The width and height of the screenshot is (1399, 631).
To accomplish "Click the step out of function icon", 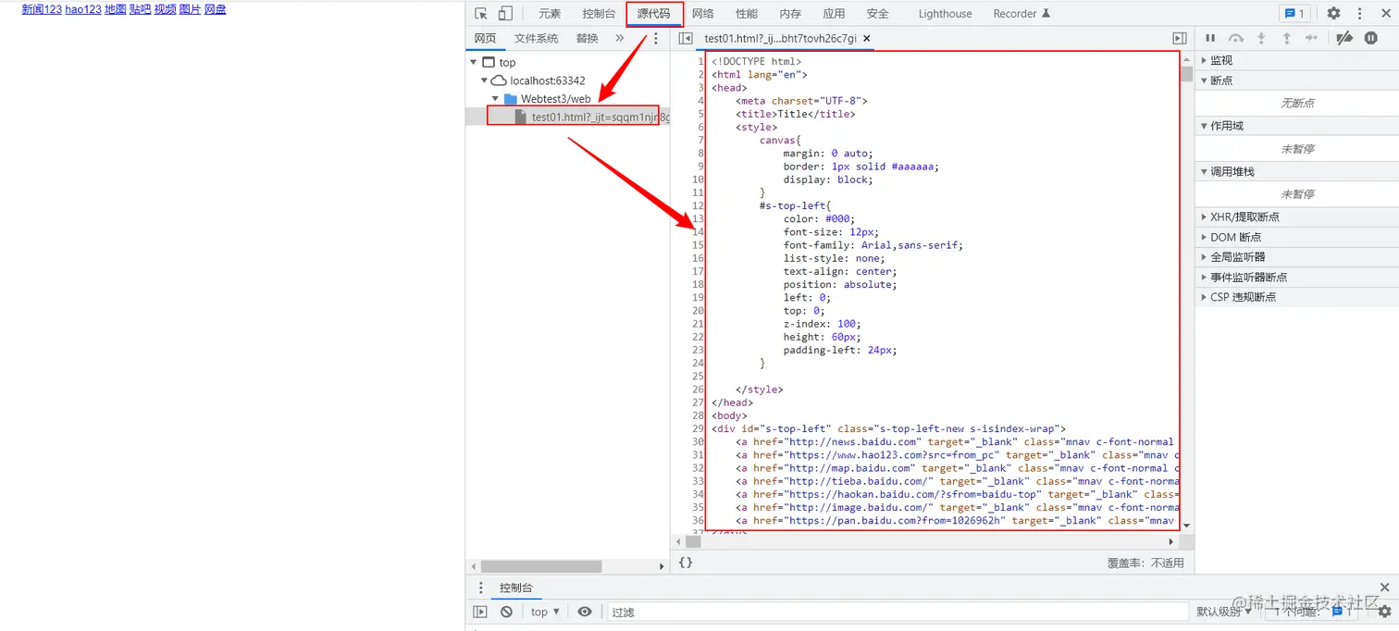I will (1286, 38).
